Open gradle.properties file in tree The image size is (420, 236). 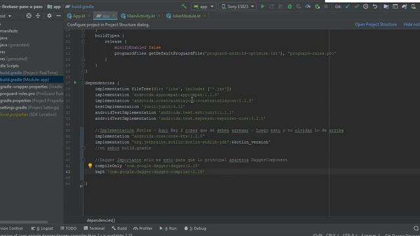tap(31, 100)
